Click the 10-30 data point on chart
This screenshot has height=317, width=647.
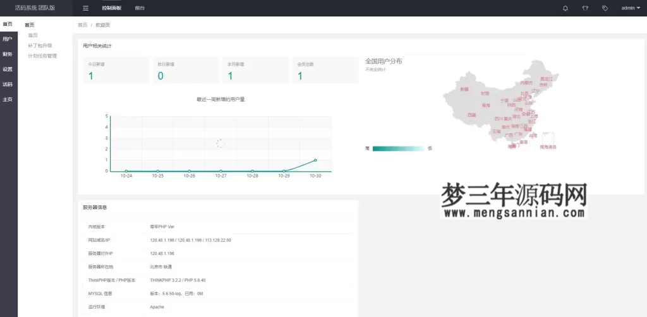coord(315,160)
